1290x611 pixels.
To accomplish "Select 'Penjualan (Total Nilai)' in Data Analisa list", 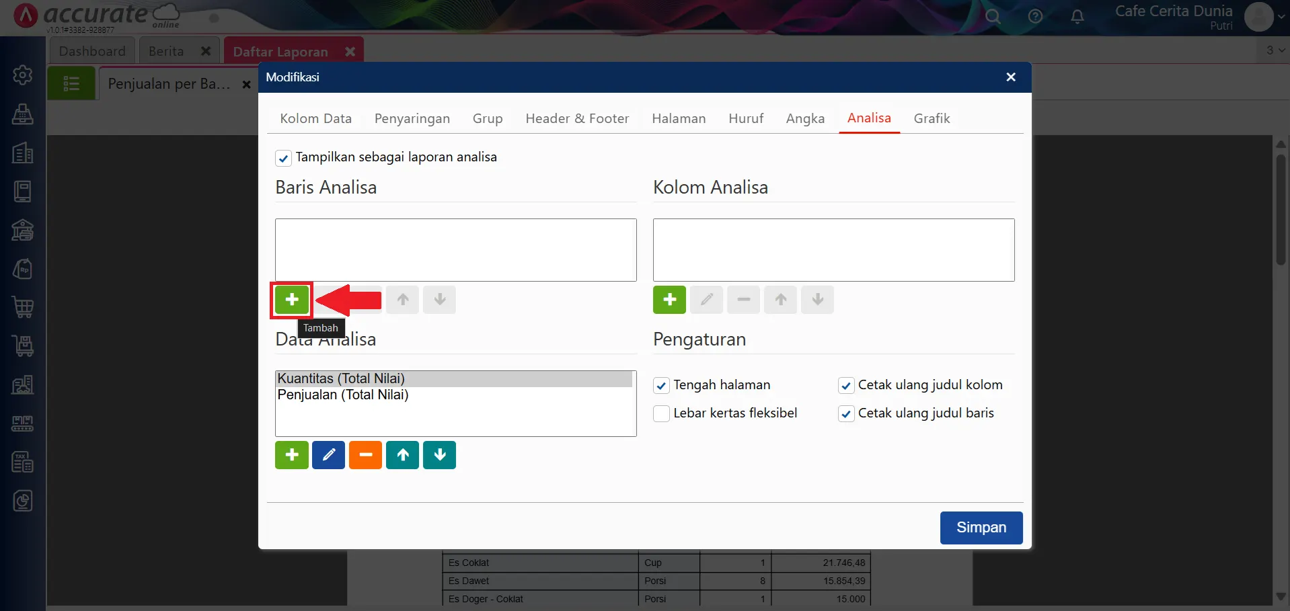I will tap(344, 395).
